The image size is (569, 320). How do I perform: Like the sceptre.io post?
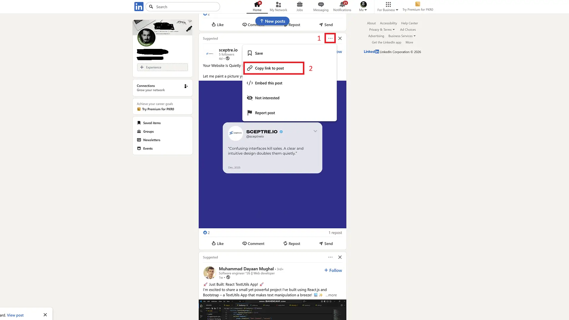(218, 244)
